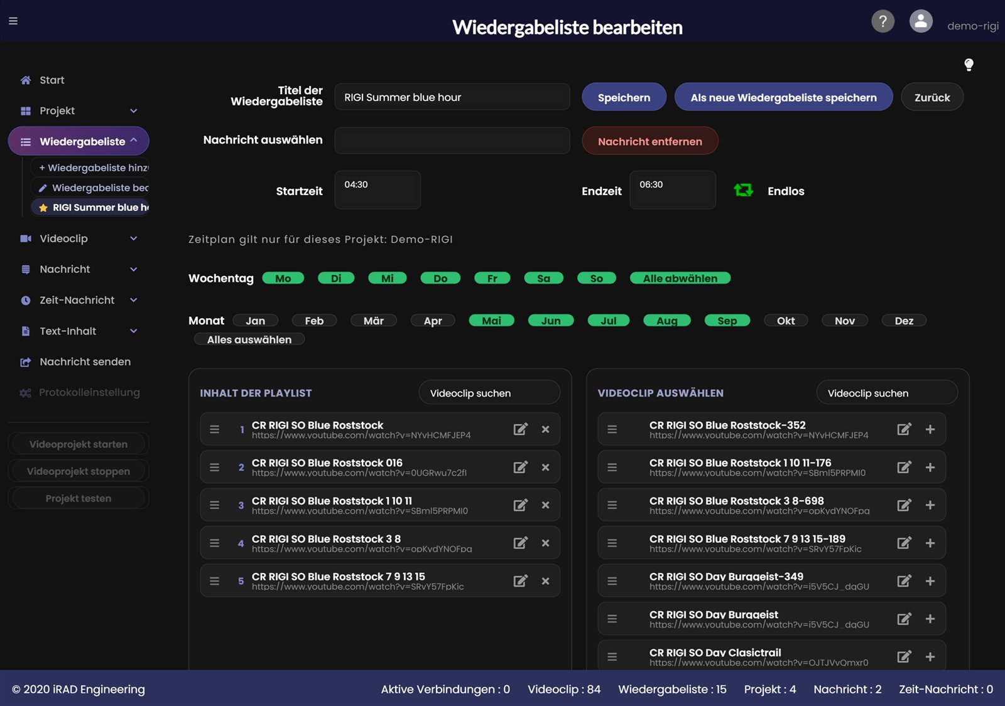
Task: Click Nachricht entfernen button
Action: tap(650, 141)
